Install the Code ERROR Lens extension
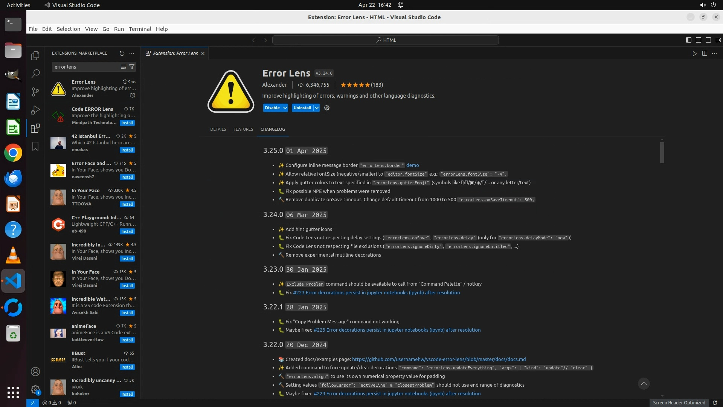This screenshot has height=407, width=723. point(127,123)
